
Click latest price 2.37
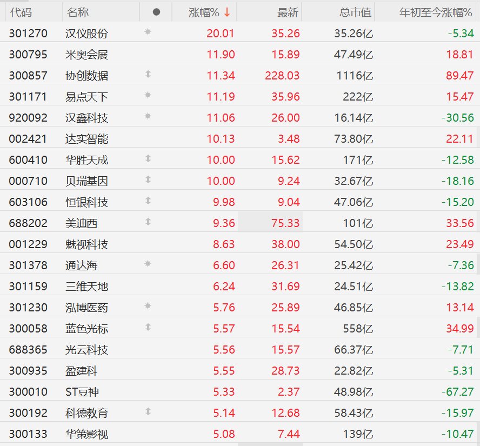pyautogui.click(x=289, y=392)
